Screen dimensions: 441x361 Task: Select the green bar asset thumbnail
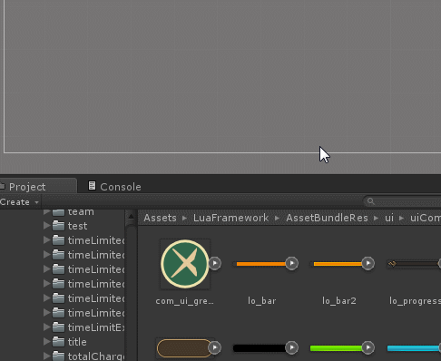337,348
